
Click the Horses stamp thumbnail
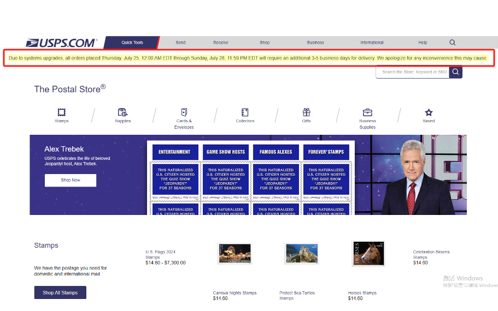click(x=368, y=253)
